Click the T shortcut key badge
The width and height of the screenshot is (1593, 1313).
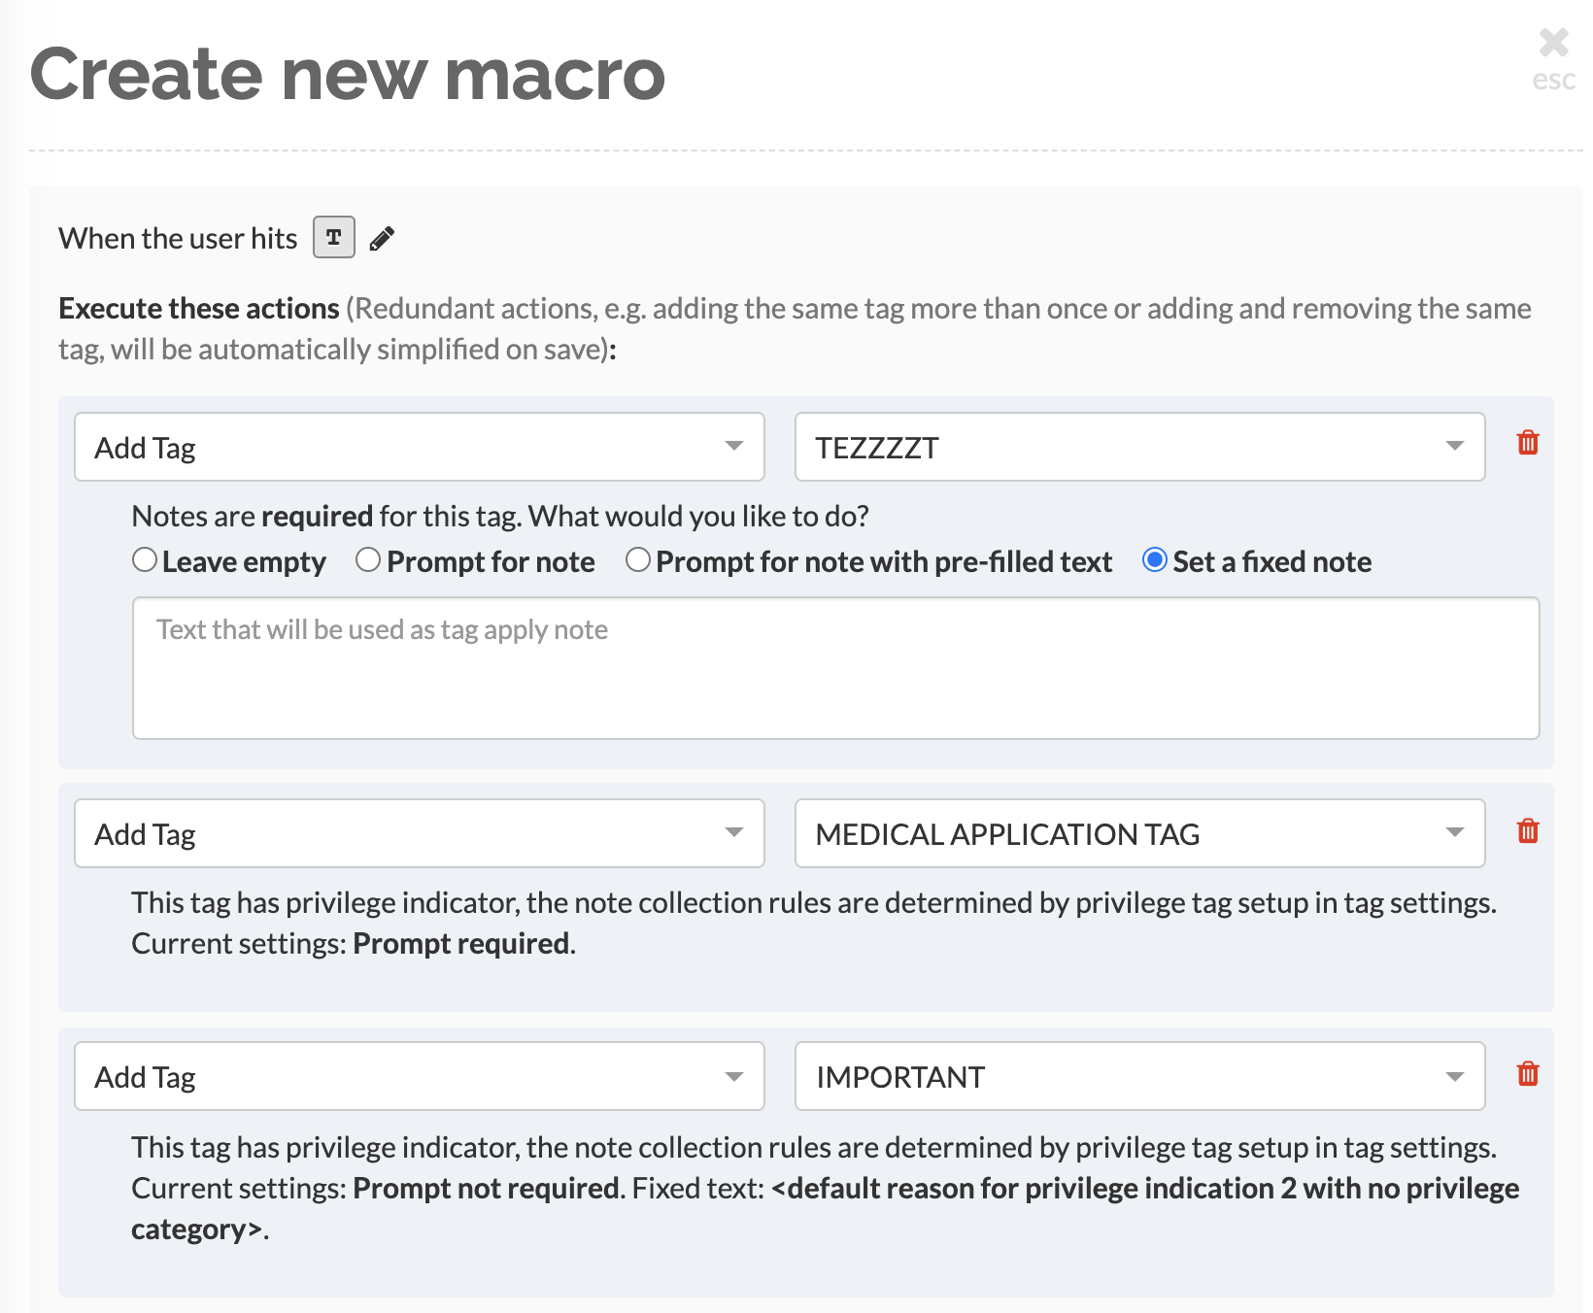(x=332, y=237)
